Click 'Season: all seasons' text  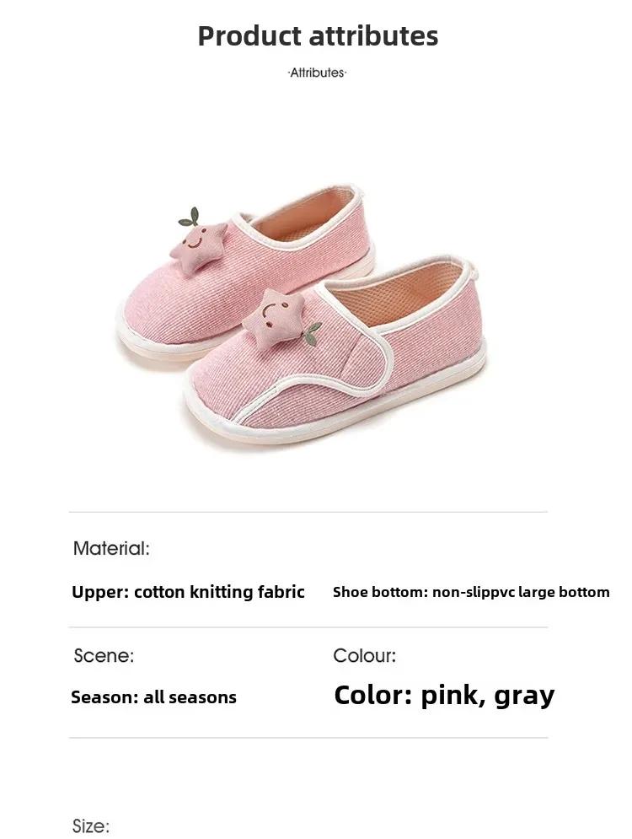153,697
